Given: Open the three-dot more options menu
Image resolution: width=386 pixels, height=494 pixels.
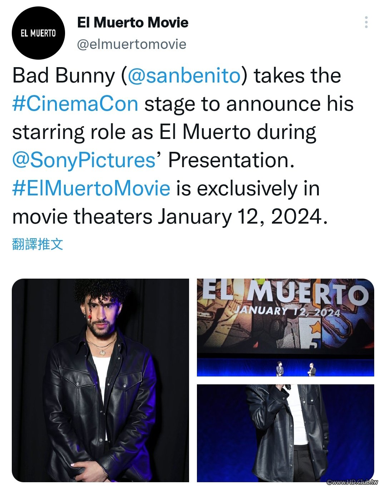Looking at the screenshot, I should click(x=366, y=22).
